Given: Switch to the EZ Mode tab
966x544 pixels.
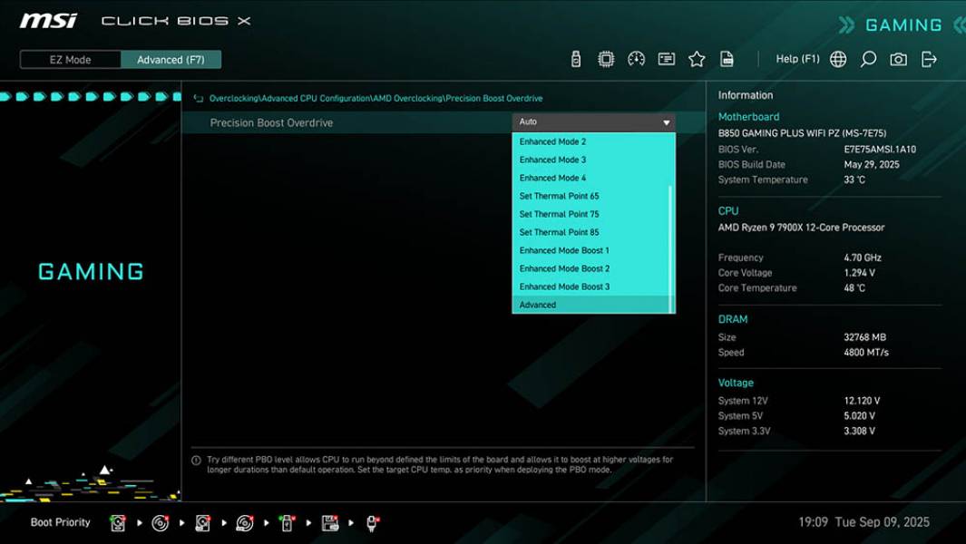Looking at the screenshot, I should pyautogui.click(x=69, y=59).
